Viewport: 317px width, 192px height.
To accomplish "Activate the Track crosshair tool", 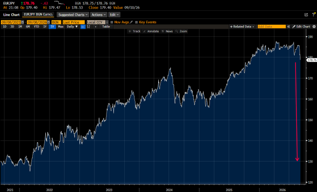I will pyautogui.click(x=134, y=31).
